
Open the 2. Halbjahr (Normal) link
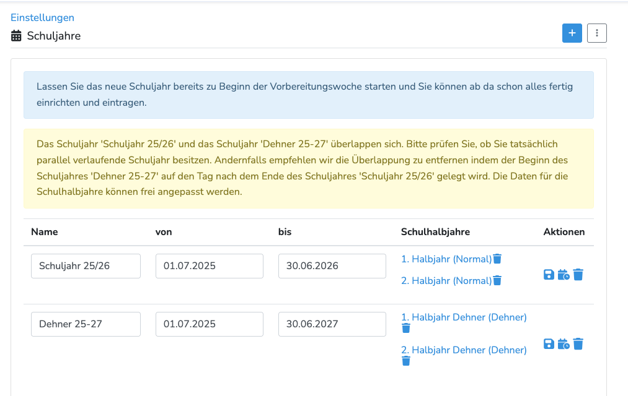tap(446, 281)
